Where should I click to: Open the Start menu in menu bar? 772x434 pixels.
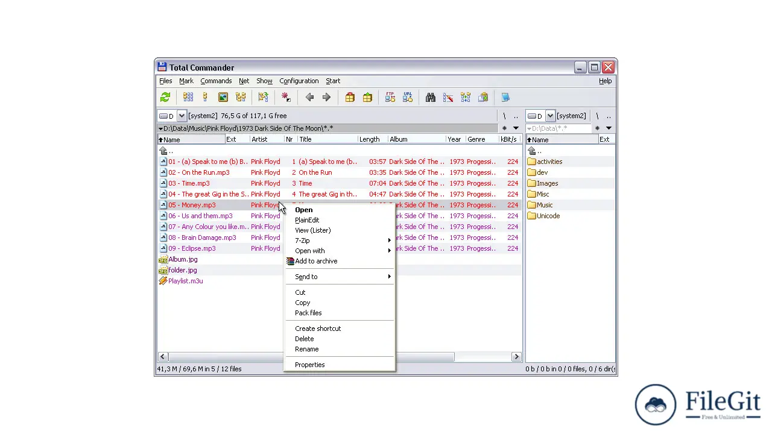(333, 81)
